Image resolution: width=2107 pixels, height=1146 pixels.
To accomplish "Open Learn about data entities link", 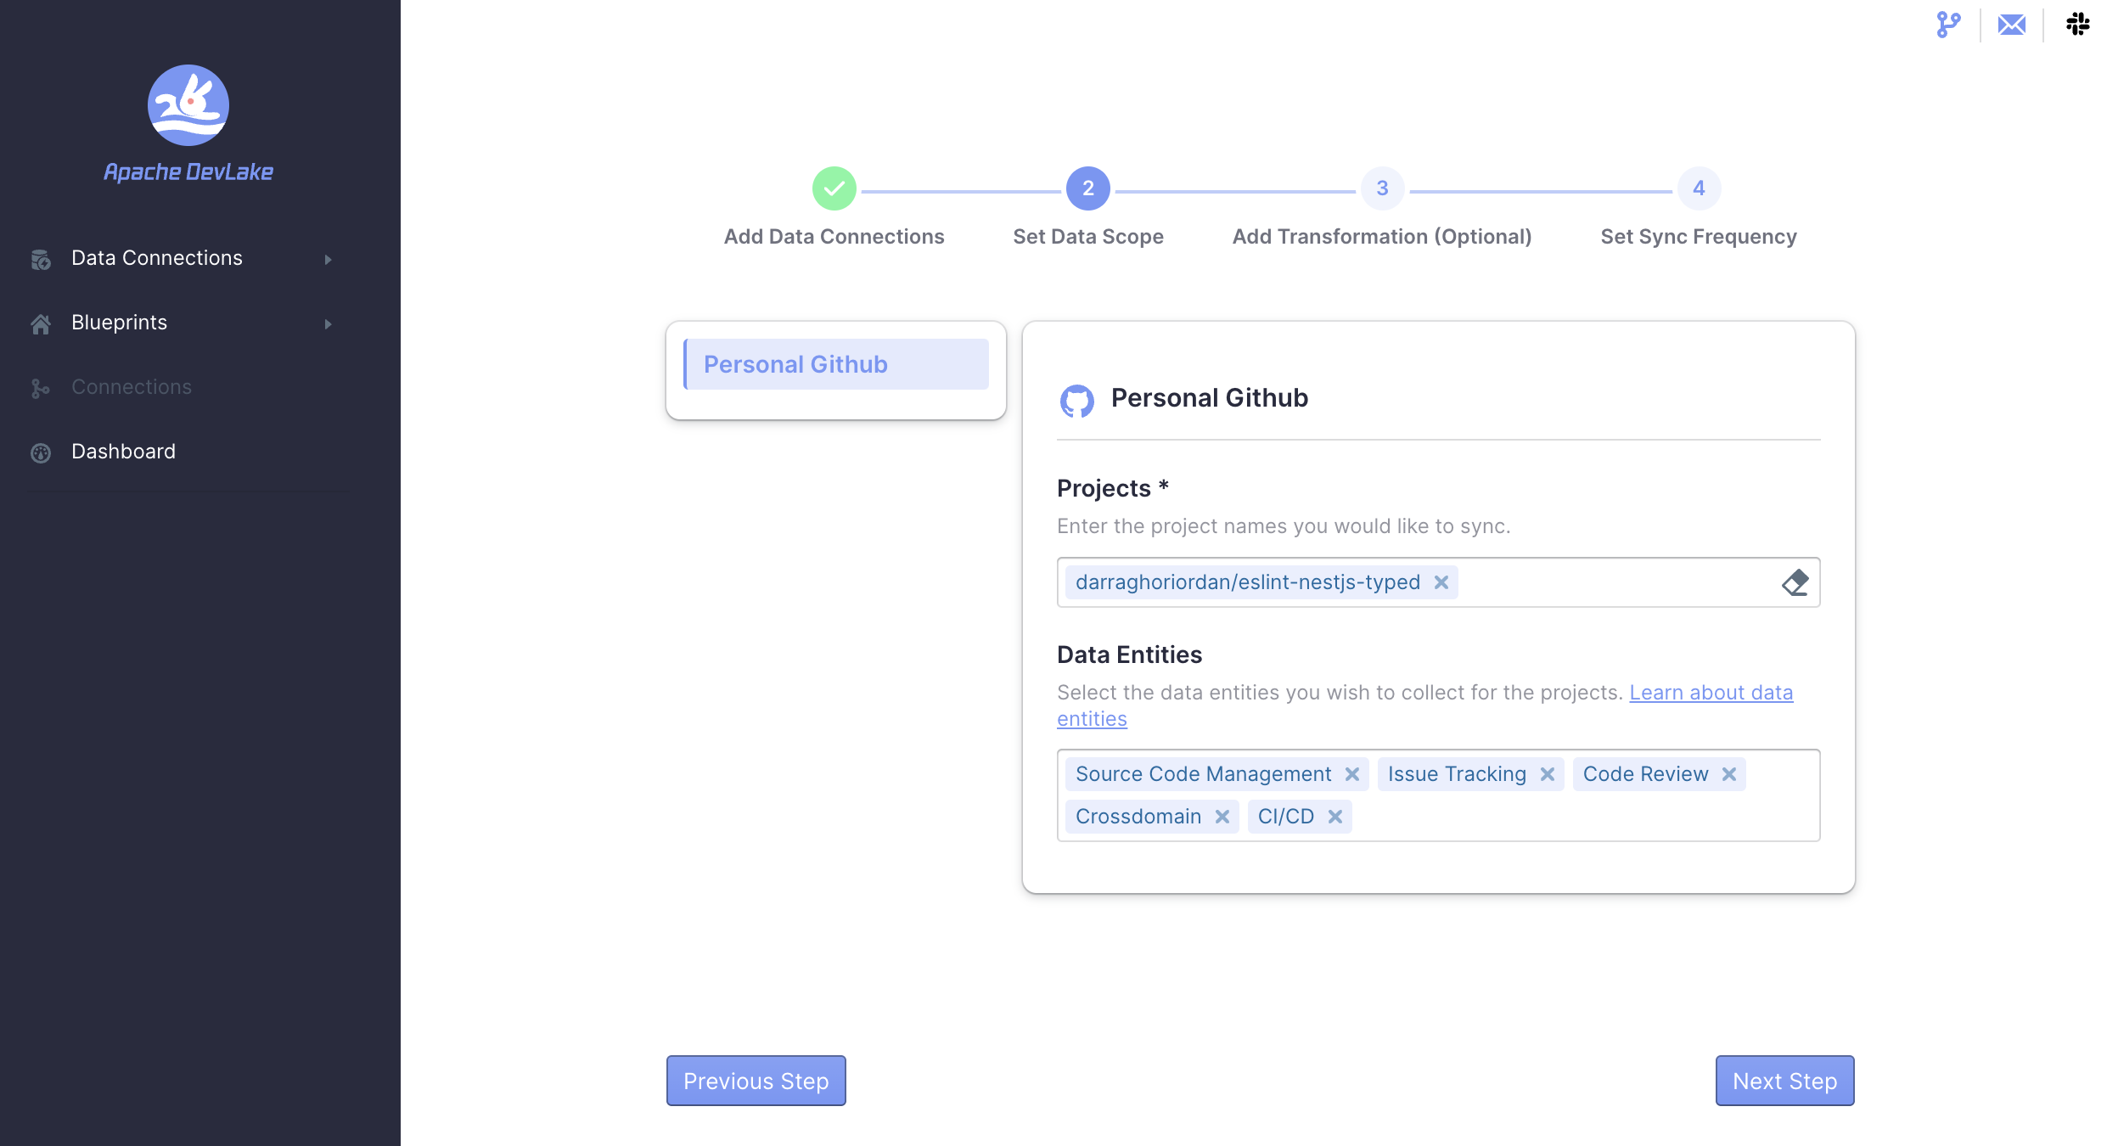I will pos(1711,693).
